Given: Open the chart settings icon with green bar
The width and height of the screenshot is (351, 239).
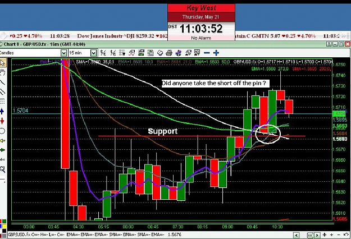Looking at the screenshot, I should 142,53.
